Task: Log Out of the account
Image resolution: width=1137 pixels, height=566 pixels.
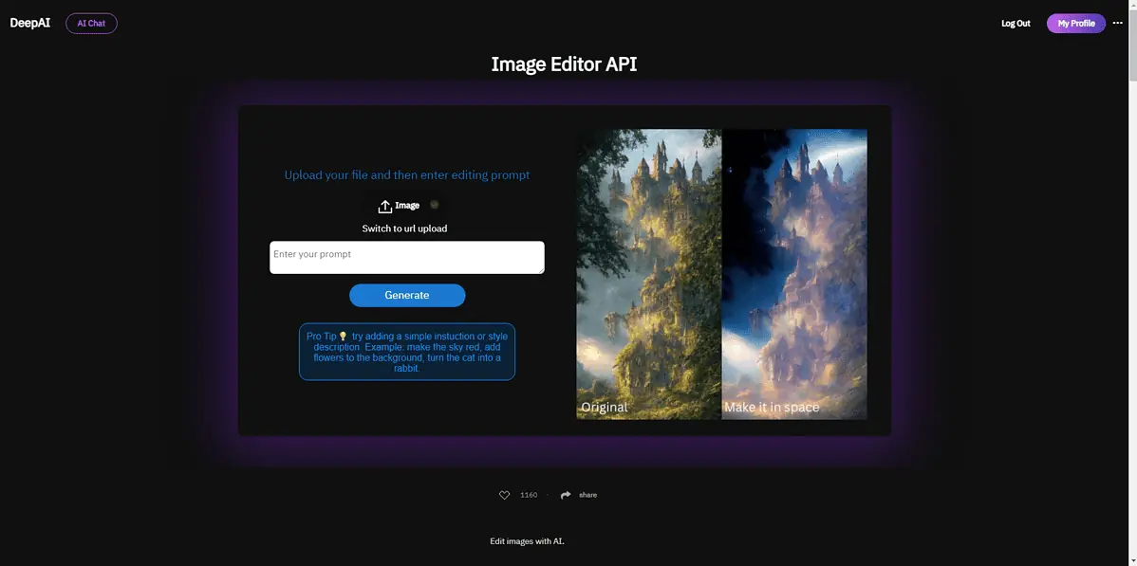Action: pos(1016,24)
